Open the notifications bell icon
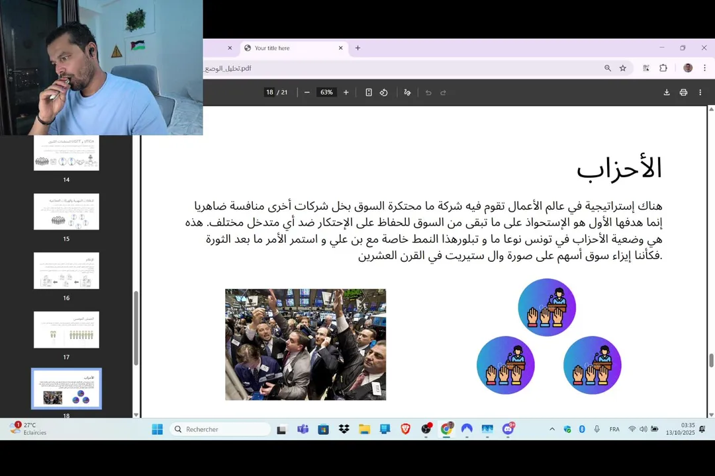Screen dimensions: 715x476 [702, 429]
